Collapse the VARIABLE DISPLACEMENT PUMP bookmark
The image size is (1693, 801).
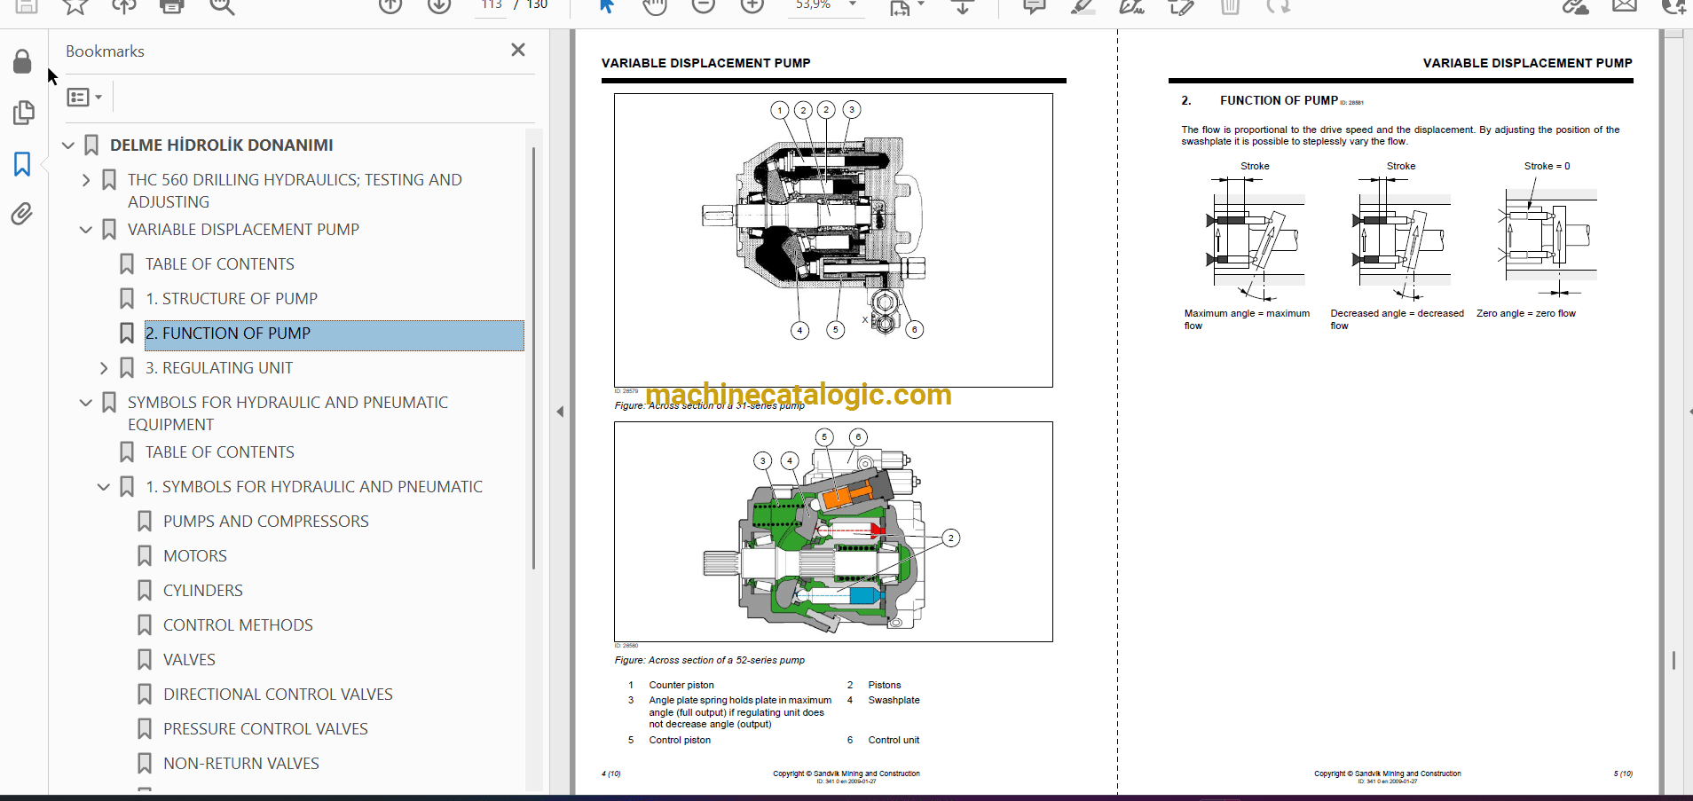point(86,230)
